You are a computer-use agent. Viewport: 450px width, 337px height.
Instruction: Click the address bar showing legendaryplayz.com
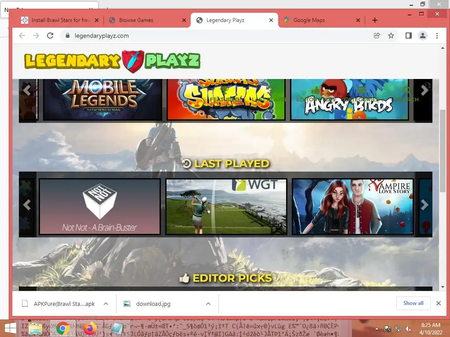click(218, 36)
